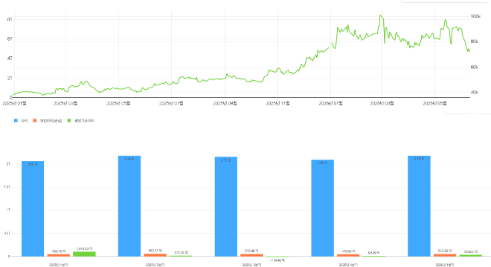The width and height of the screenshot is (491, 267).
Task: Click the 2026년 05월 date axis label
Action: [434, 103]
